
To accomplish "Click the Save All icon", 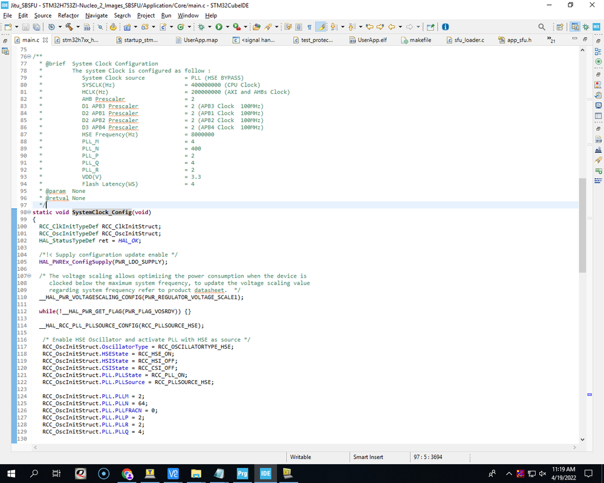I will 36,27.
